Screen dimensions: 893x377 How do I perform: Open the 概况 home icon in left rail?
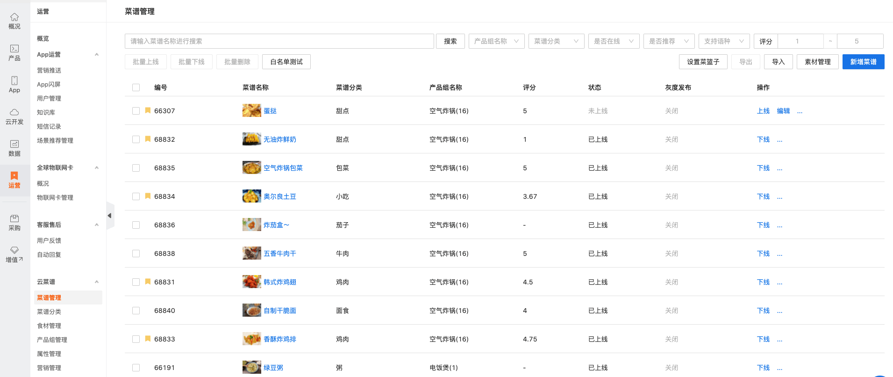[14, 21]
